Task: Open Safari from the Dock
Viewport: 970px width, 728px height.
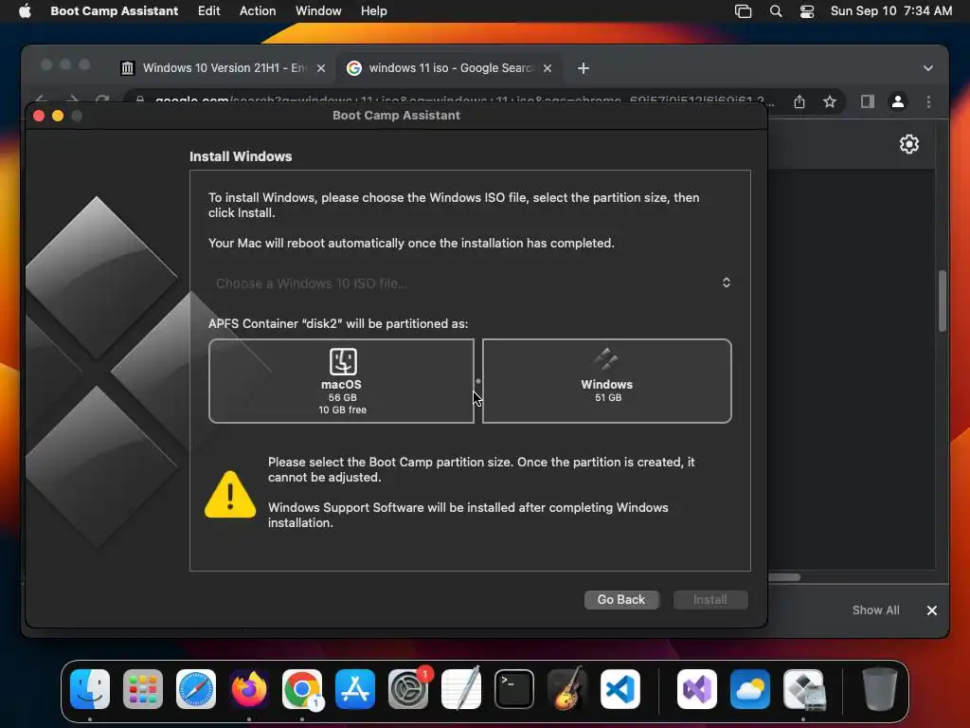Action: pos(196,689)
